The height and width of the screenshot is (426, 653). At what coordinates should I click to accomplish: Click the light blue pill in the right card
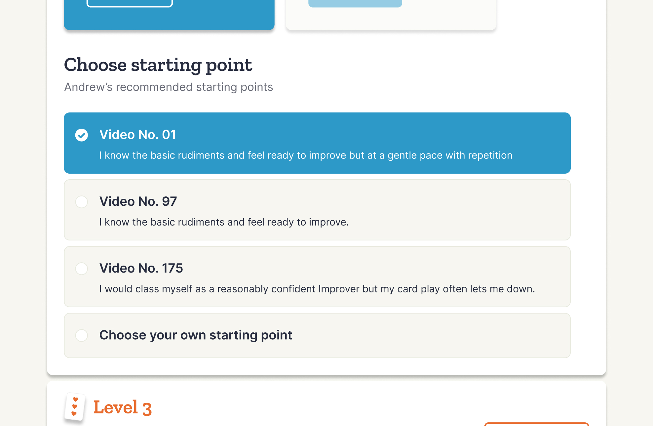(355, 3)
